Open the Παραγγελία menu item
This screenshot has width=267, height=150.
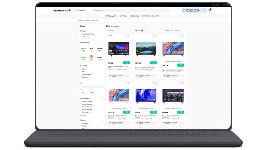(111, 16)
